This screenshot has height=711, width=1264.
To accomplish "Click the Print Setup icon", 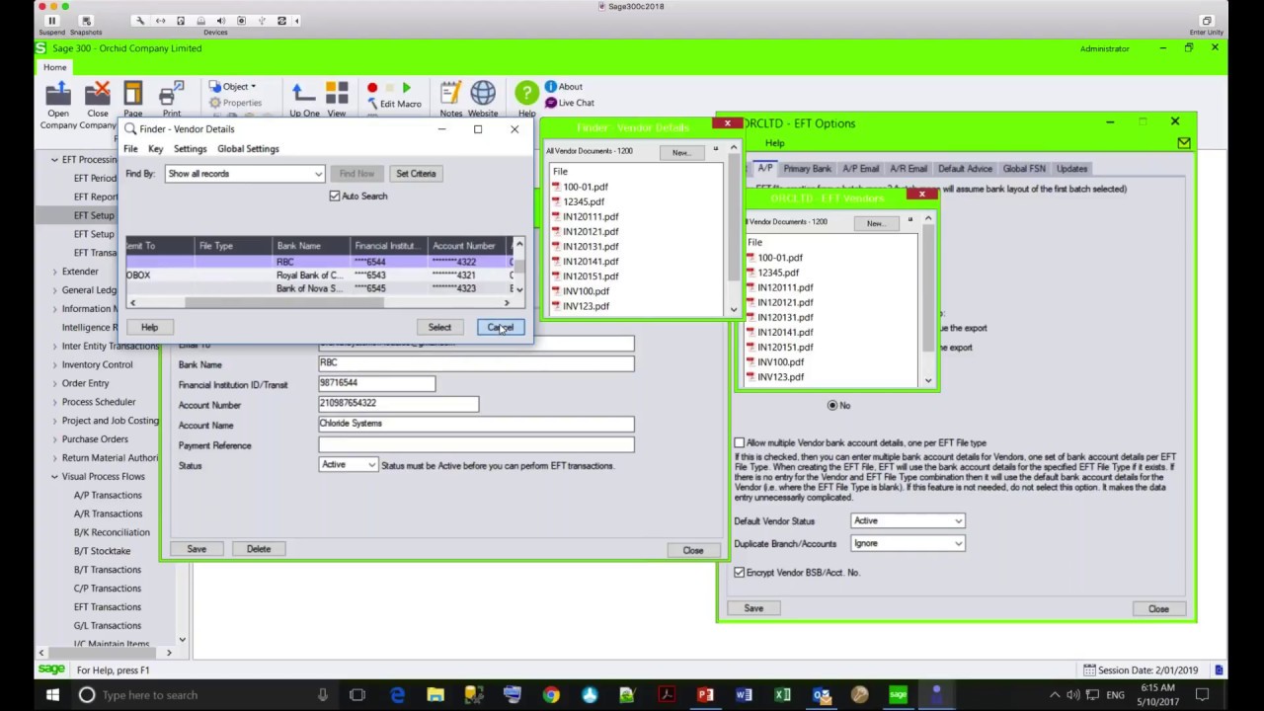I will pos(171,94).
